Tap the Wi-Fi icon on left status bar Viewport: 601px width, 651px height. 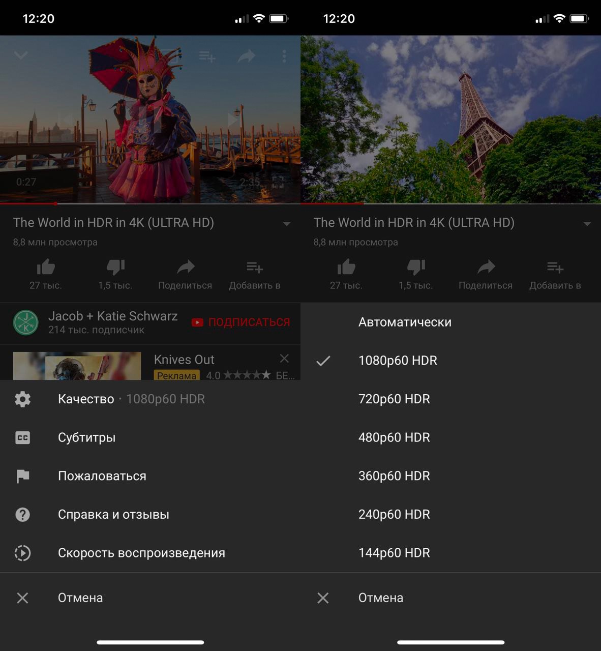pyautogui.click(x=259, y=19)
